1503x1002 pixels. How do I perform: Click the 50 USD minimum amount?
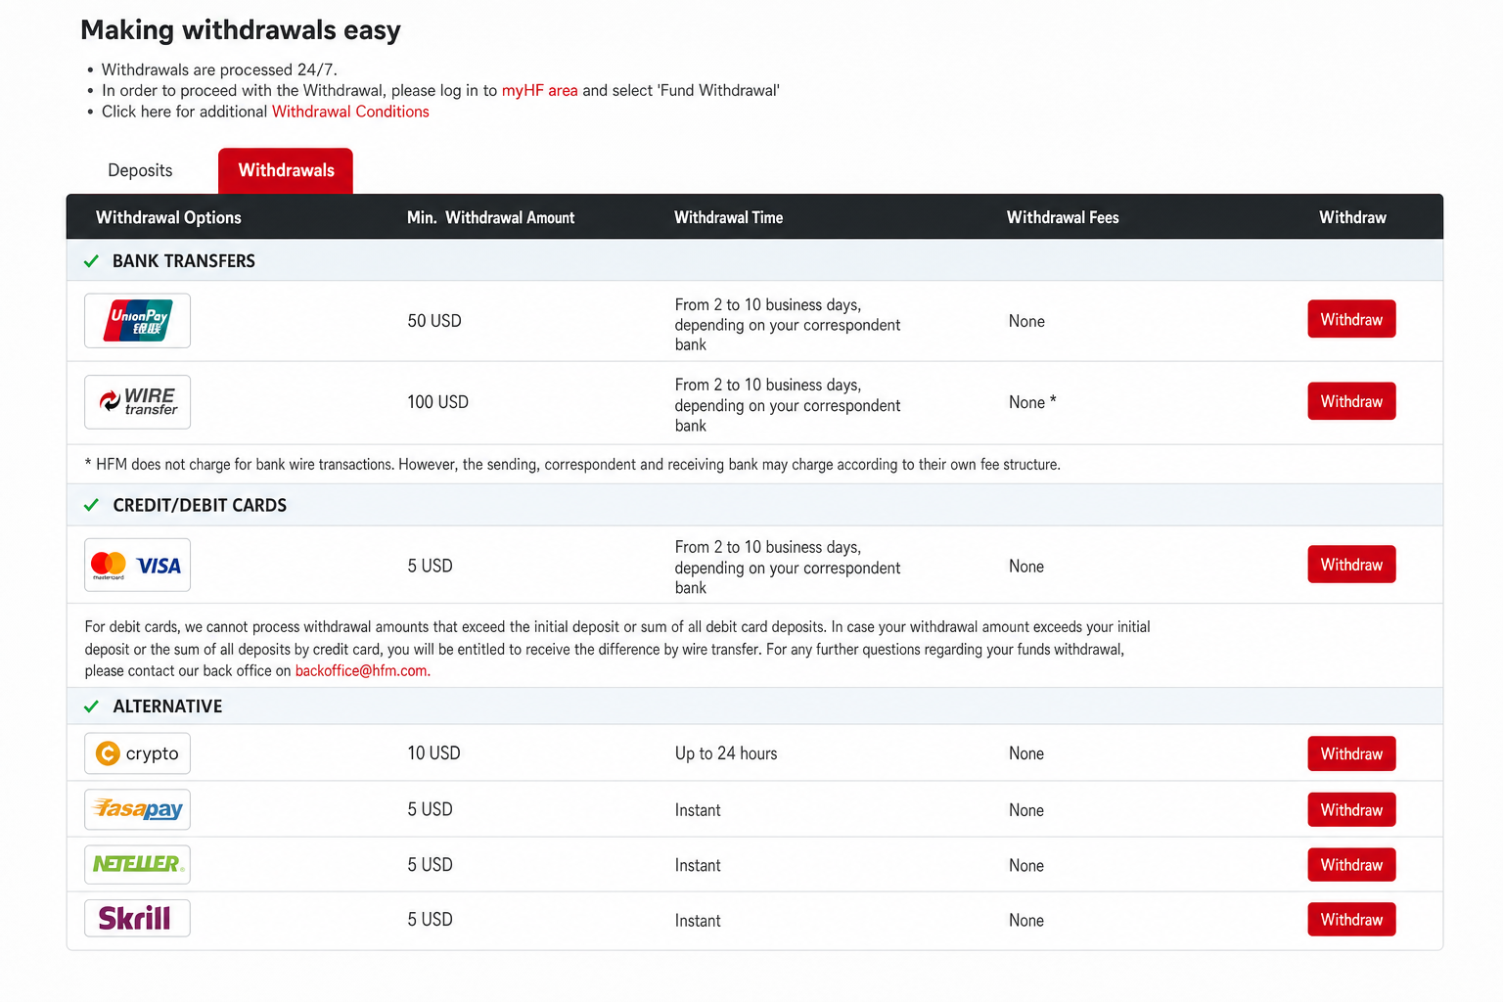point(434,321)
